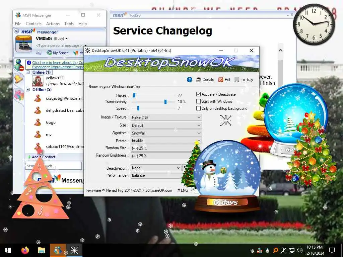343x257 pixels.
Task: Click the orange magnifier tray icon
Action: pyautogui.click(x=275, y=250)
